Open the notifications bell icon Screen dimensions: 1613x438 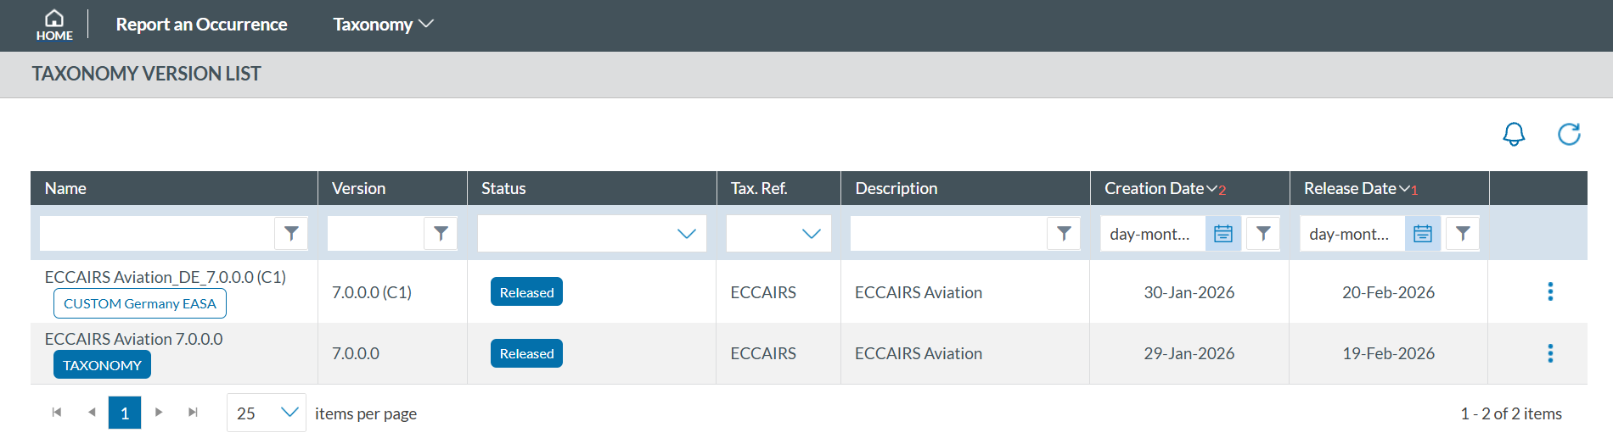[1514, 134]
